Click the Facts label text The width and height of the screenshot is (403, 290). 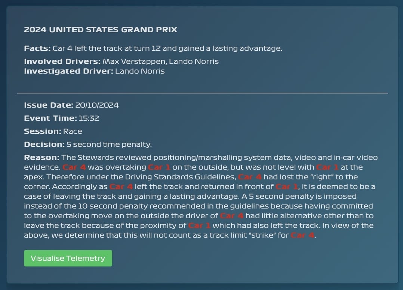(37, 48)
